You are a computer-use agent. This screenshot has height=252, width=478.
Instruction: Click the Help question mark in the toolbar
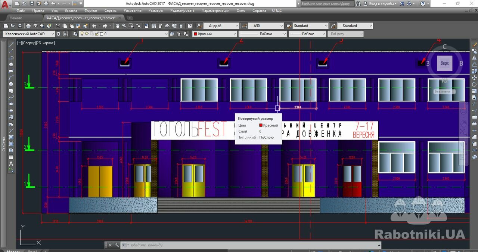[190, 26]
